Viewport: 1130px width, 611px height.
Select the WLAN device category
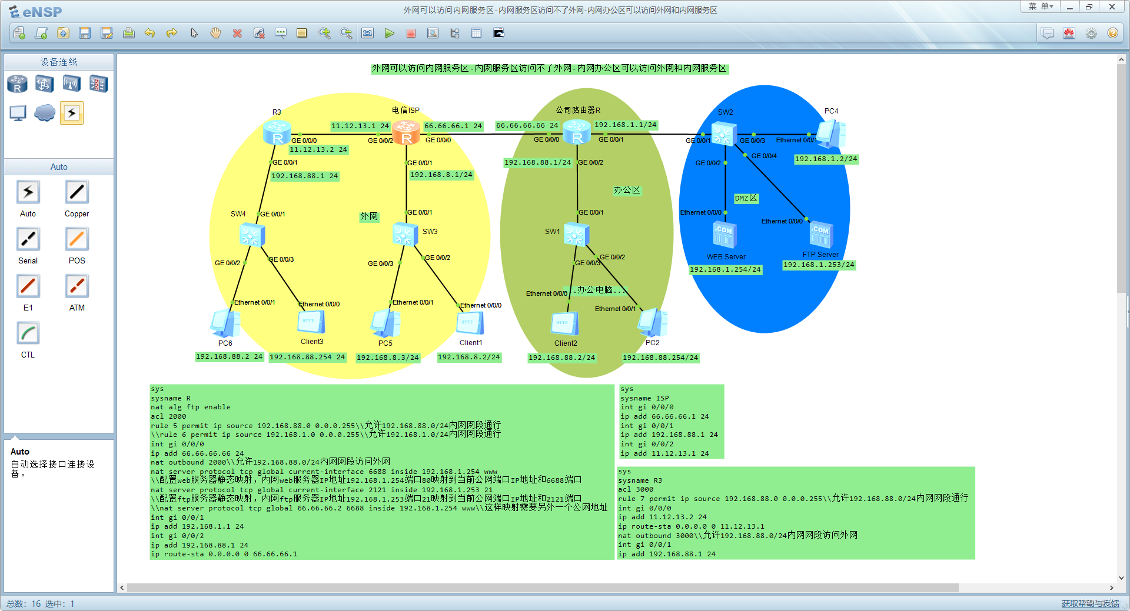click(x=72, y=84)
